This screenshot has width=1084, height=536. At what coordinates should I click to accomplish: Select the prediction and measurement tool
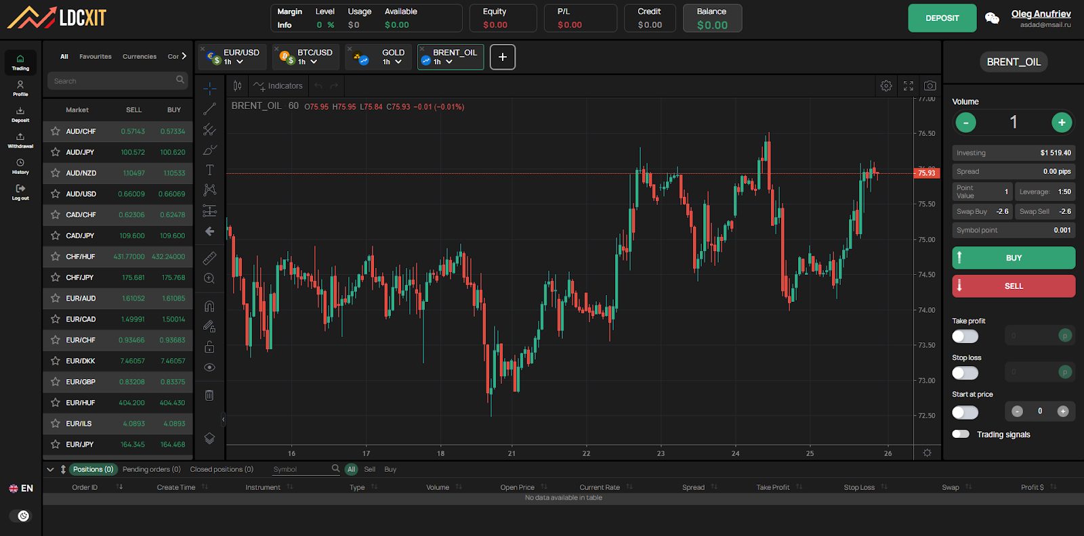[x=210, y=210]
